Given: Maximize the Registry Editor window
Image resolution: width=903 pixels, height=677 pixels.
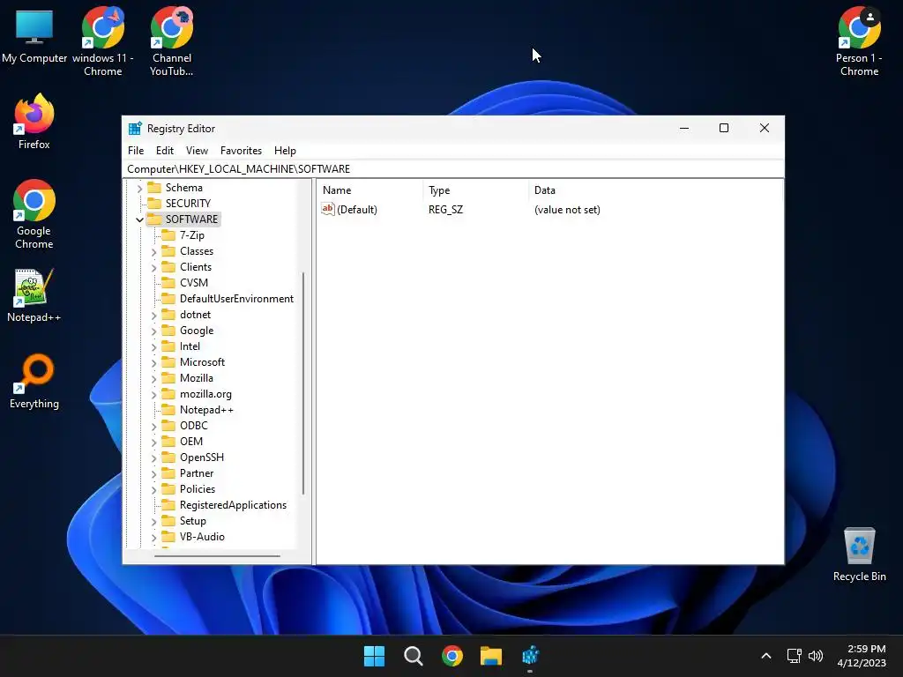Looking at the screenshot, I should (x=724, y=129).
